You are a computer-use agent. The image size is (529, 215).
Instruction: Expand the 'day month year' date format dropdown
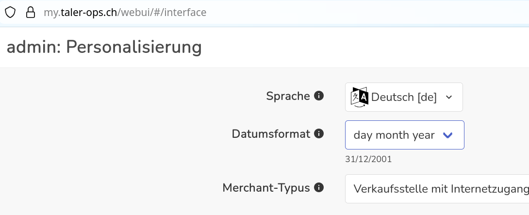[x=404, y=135]
